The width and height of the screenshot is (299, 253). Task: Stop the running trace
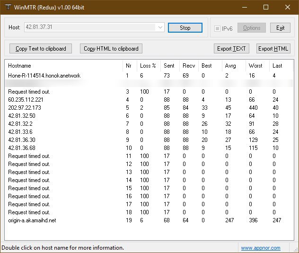point(185,28)
